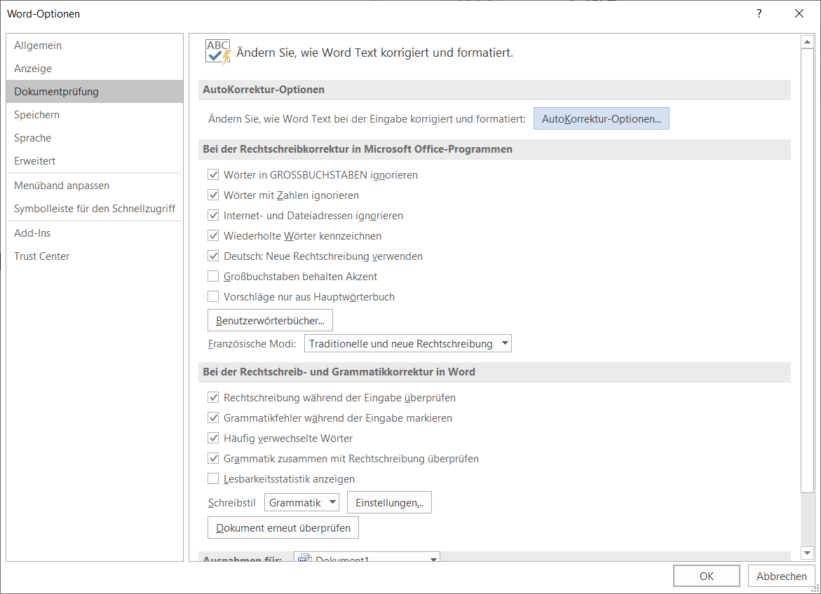
Task: Click the scrollbar up arrow
Action: tap(807, 42)
